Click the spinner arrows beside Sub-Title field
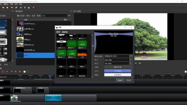Screen dimensions: 187x105 [x=130, y=60]
